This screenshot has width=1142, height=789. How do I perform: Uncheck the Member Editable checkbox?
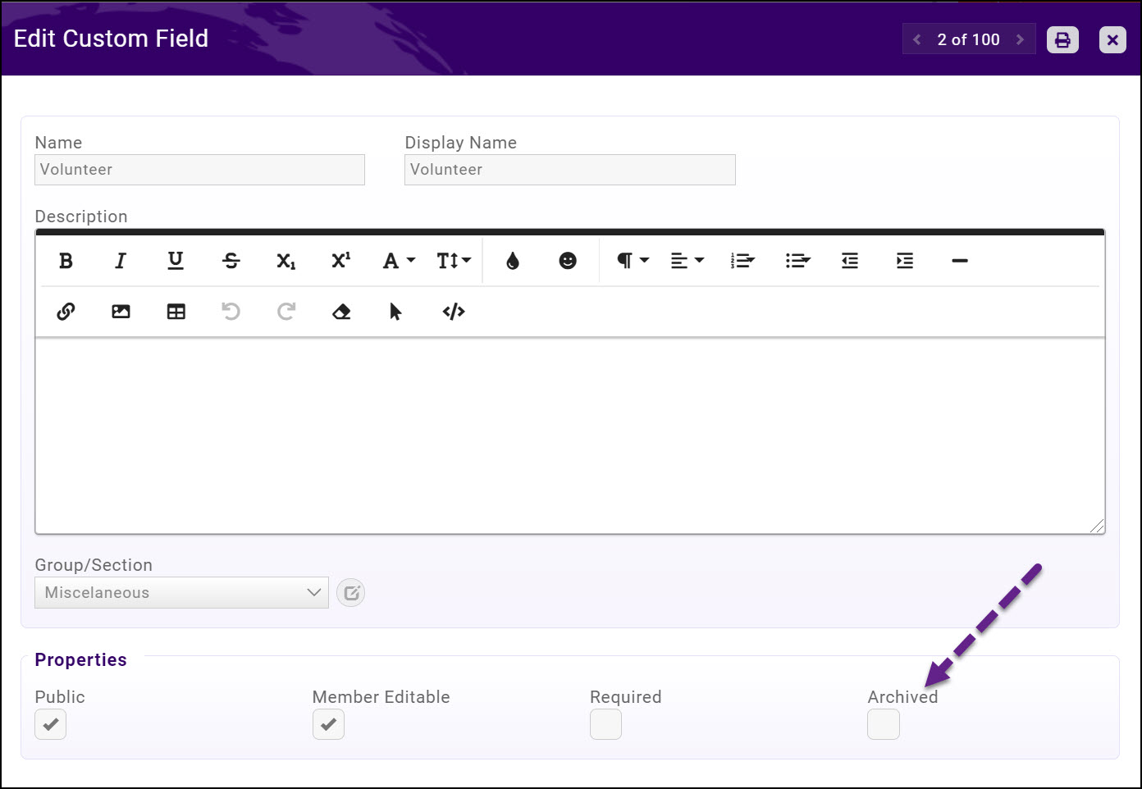tap(328, 724)
